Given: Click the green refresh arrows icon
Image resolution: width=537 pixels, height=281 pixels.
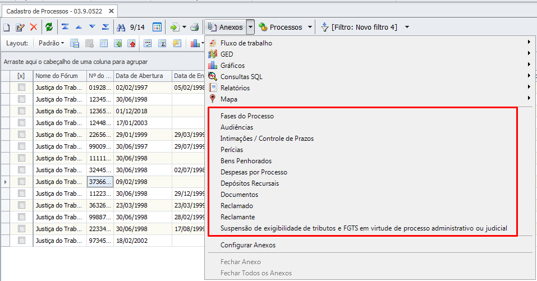Looking at the screenshot, I should 49,27.
